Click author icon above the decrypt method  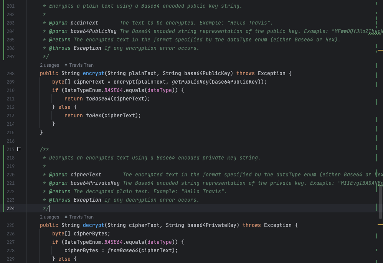66,217
